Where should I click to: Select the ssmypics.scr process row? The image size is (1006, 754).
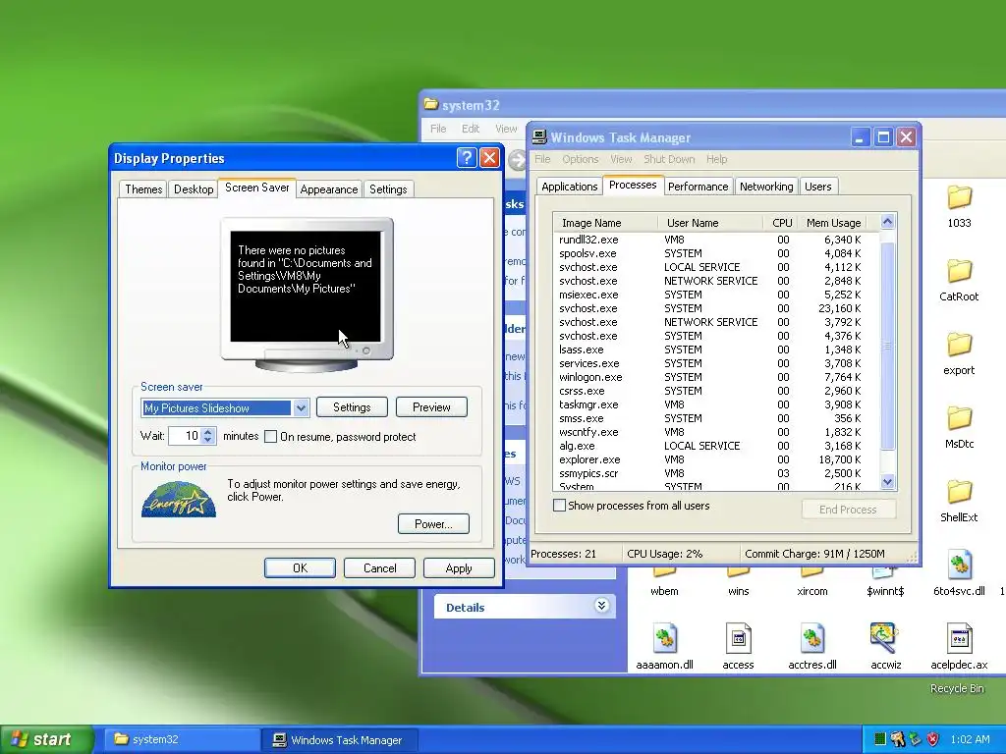709,473
